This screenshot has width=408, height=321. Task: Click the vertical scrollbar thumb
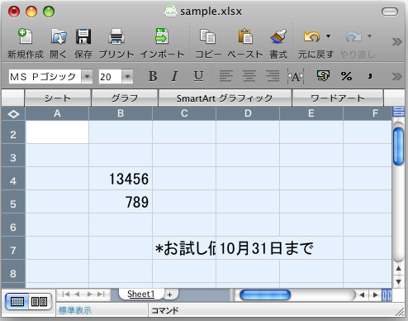point(398,146)
